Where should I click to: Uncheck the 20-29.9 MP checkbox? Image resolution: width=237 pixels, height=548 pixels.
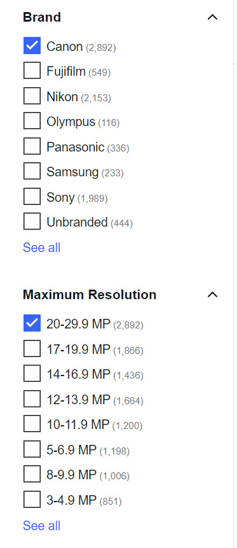click(x=32, y=323)
